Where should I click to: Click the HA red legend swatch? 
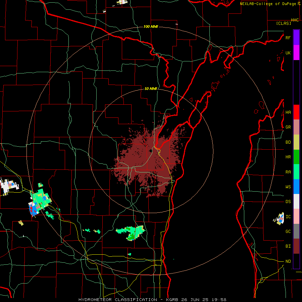(x=296, y=112)
